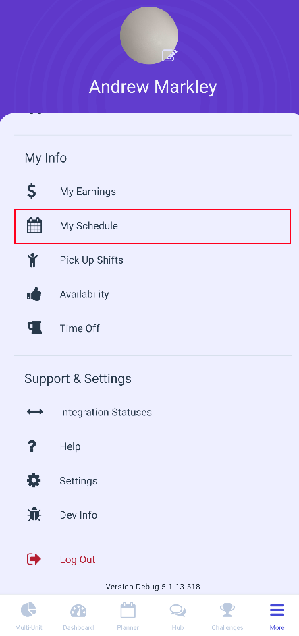Switch to the Hub tab

178,616
